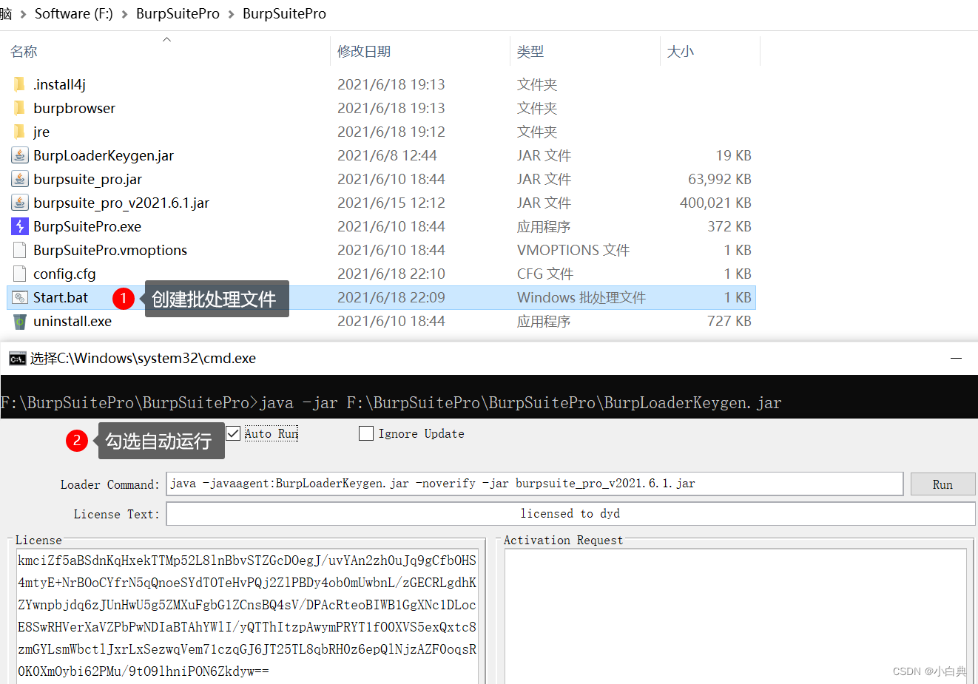Click the 400,021 KB size cell
978x684 pixels.
pos(715,203)
